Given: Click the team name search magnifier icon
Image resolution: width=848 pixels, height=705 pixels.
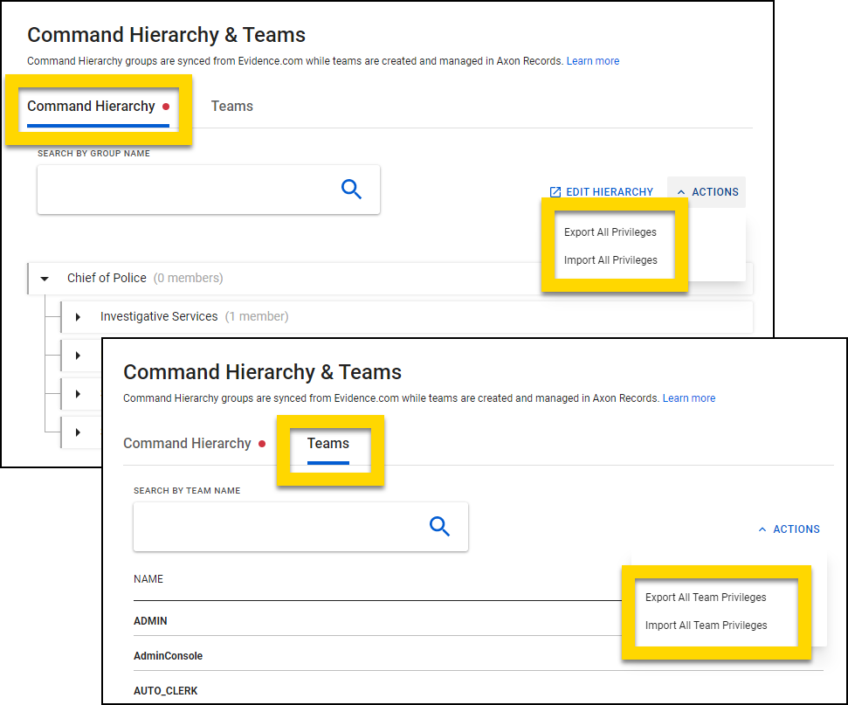Looking at the screenshot, I should tap(438, 526).
